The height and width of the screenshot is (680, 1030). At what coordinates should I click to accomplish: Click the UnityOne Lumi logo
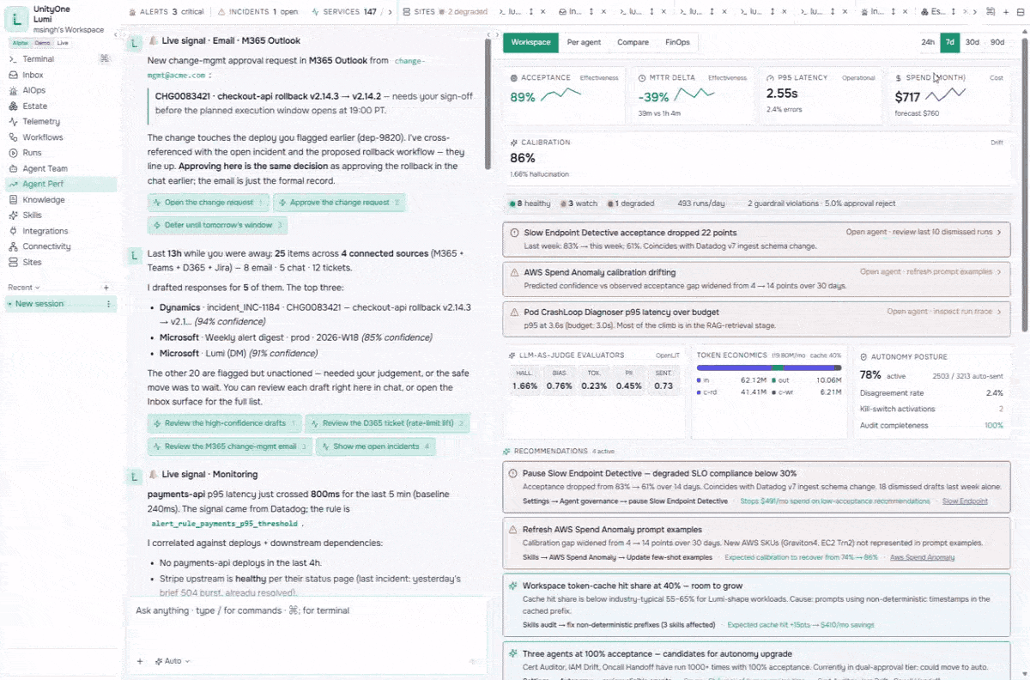pyautogui.click(x=16, y=18)
